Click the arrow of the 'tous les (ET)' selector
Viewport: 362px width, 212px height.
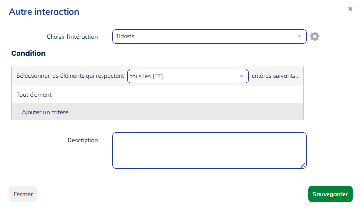(241, 76)
